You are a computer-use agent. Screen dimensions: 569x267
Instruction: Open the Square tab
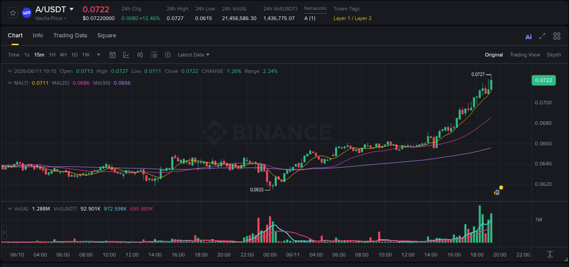107,36
